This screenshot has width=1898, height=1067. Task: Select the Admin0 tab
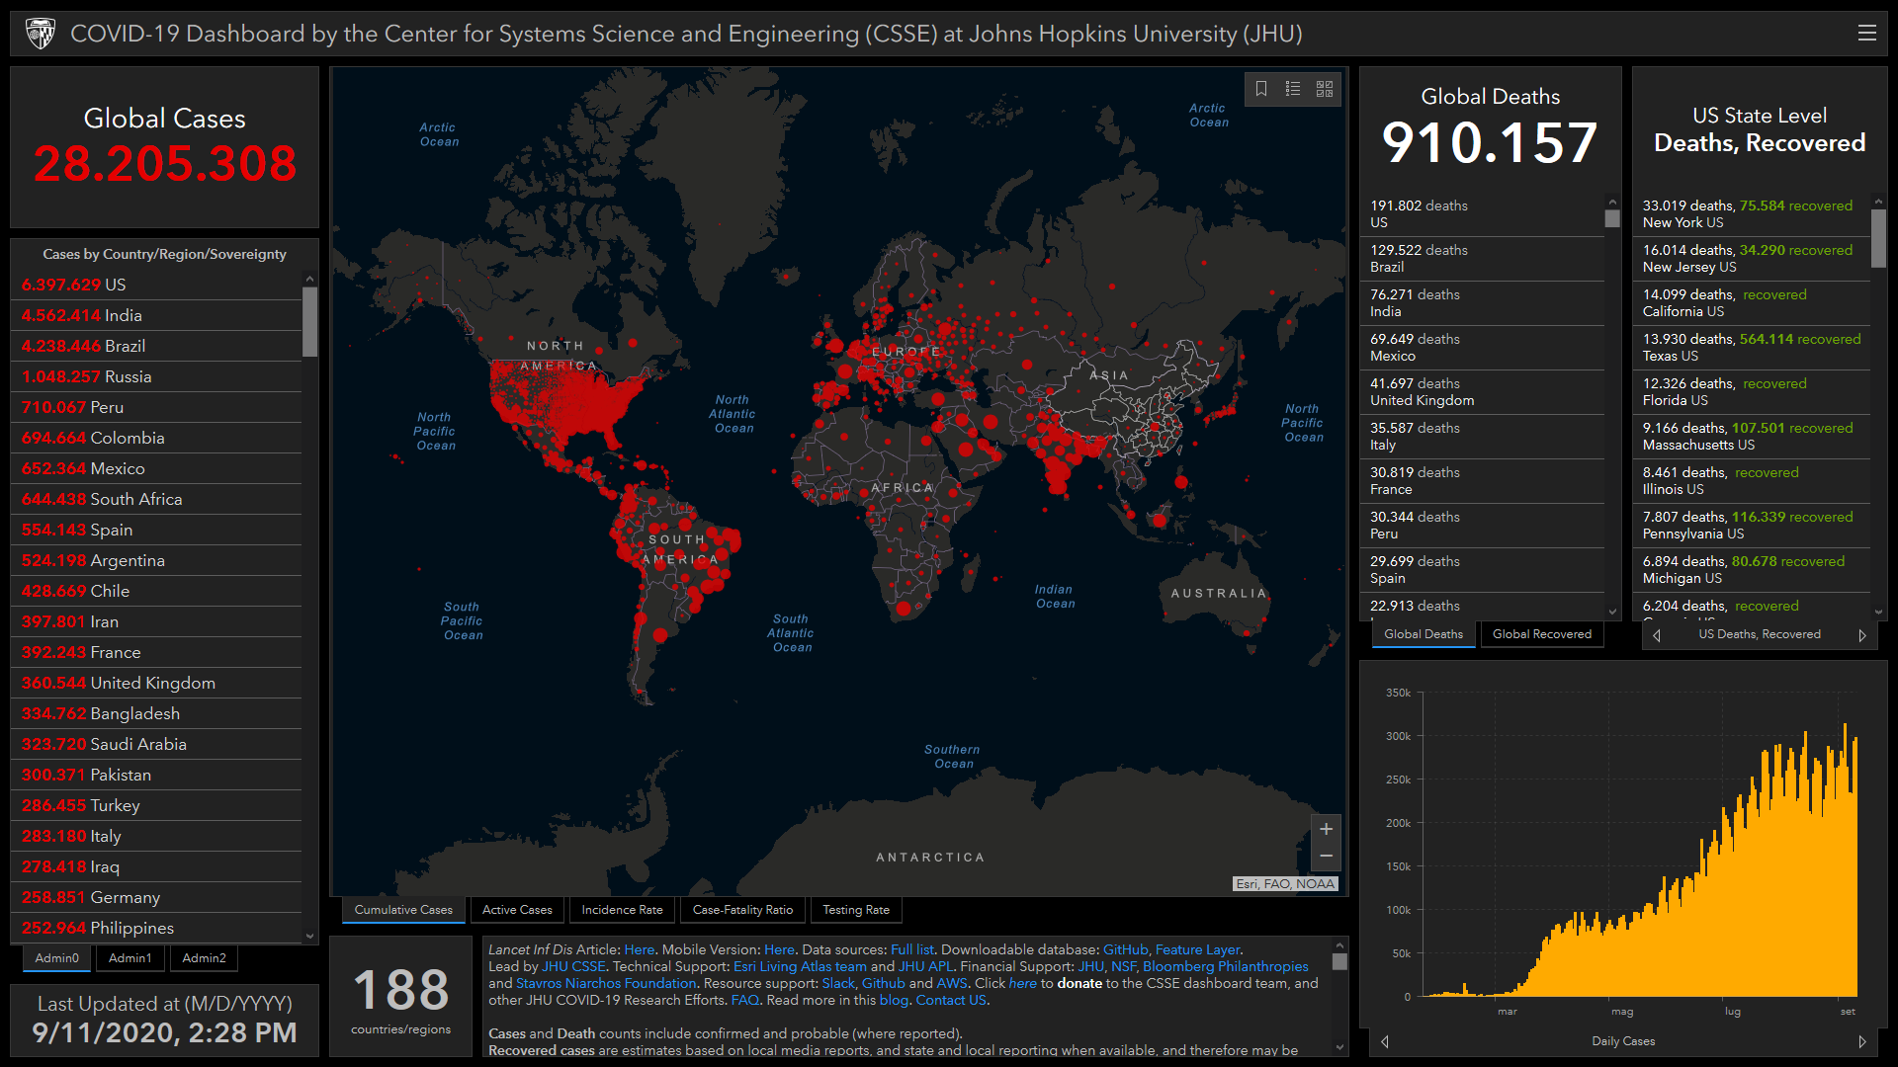tap(56, 958)
